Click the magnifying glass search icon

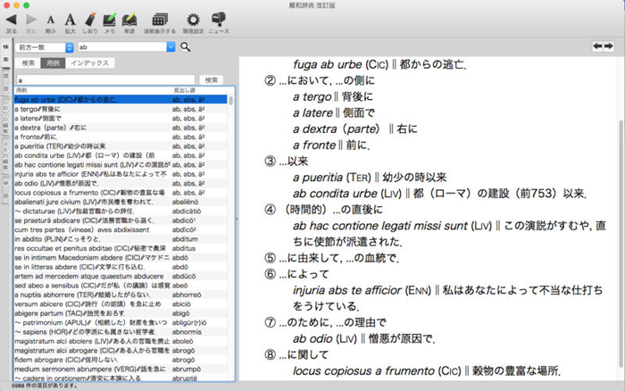click(186, 46)
